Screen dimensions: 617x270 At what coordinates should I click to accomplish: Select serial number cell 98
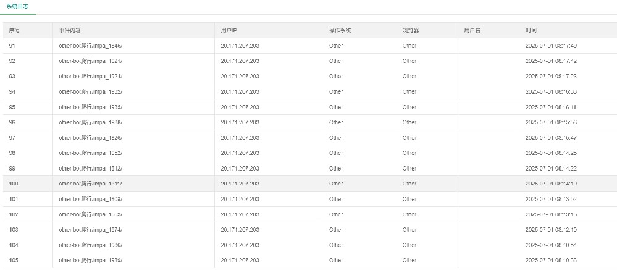pos(12,153)
